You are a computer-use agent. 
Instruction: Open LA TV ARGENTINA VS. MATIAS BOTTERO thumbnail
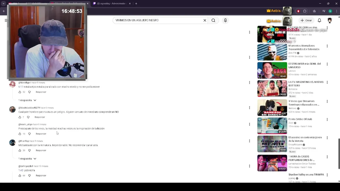pos(272,89)
